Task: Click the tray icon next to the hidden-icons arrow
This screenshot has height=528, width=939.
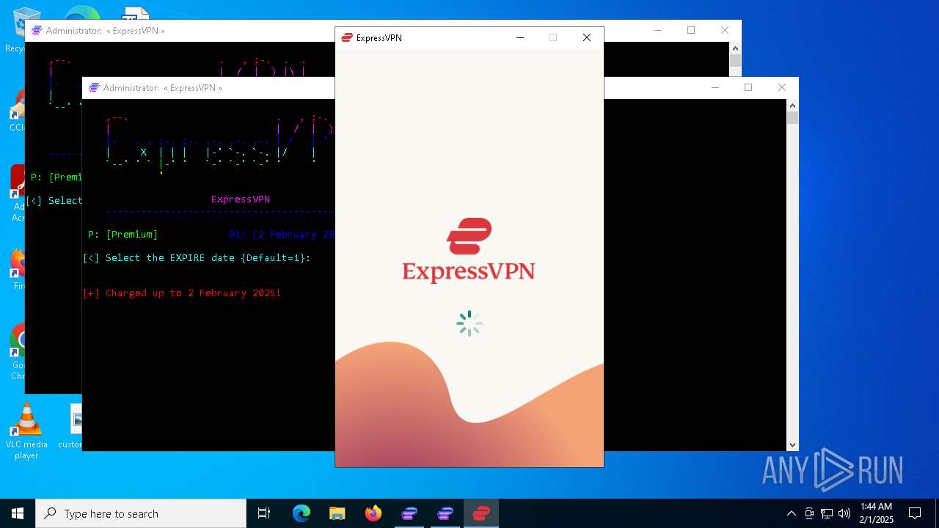Action: (x=809, y=513)
